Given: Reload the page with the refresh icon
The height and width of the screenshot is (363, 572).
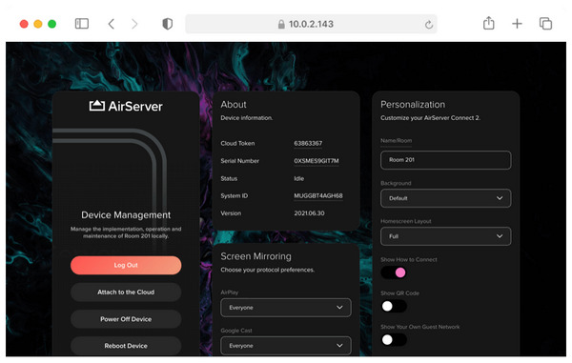Looking at the screenshot, I should [429, 25].
